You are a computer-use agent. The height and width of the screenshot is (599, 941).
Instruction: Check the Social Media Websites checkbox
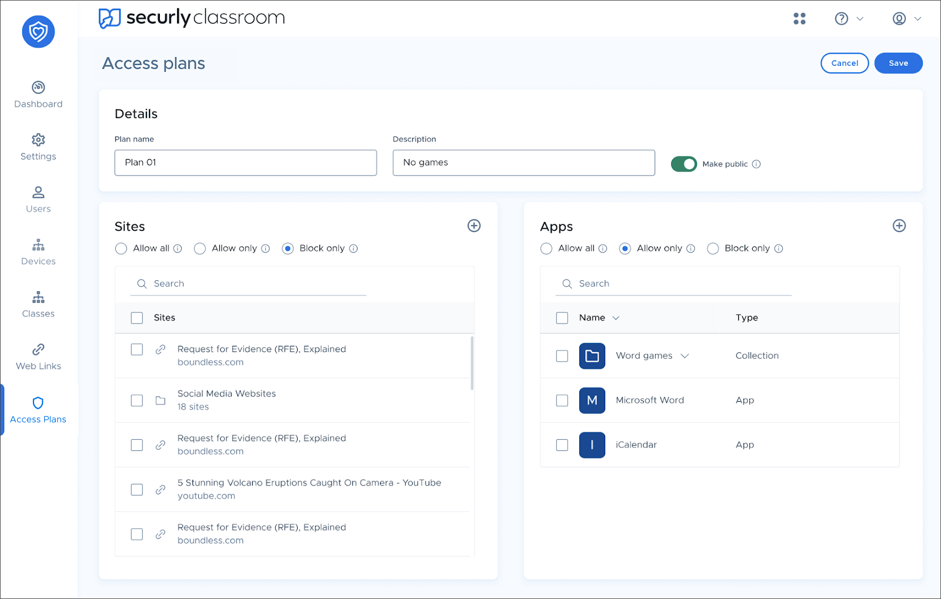(137, 401)
